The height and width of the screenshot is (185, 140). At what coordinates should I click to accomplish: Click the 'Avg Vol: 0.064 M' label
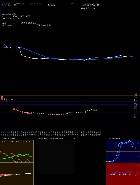pyautogui.click(x=90, y=5)
